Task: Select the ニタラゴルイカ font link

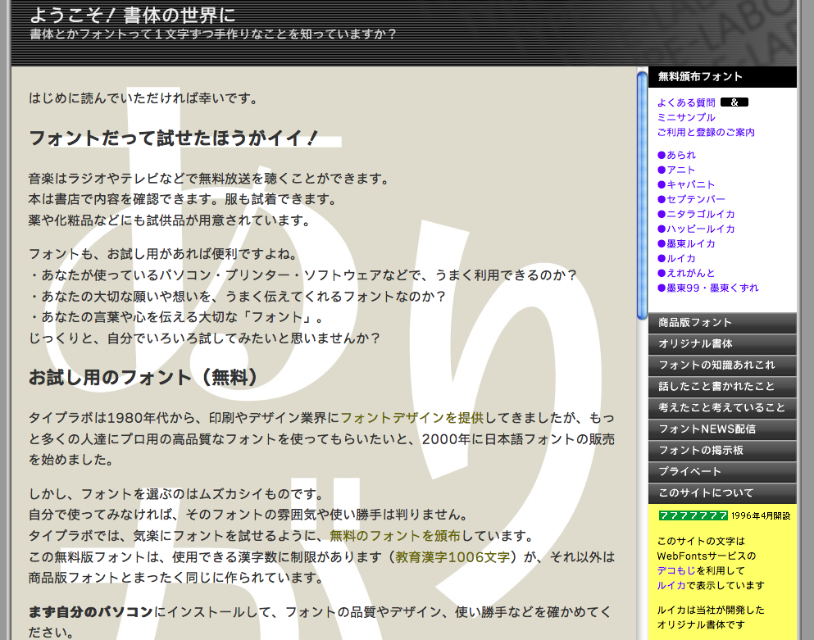Action: point(696,215)
